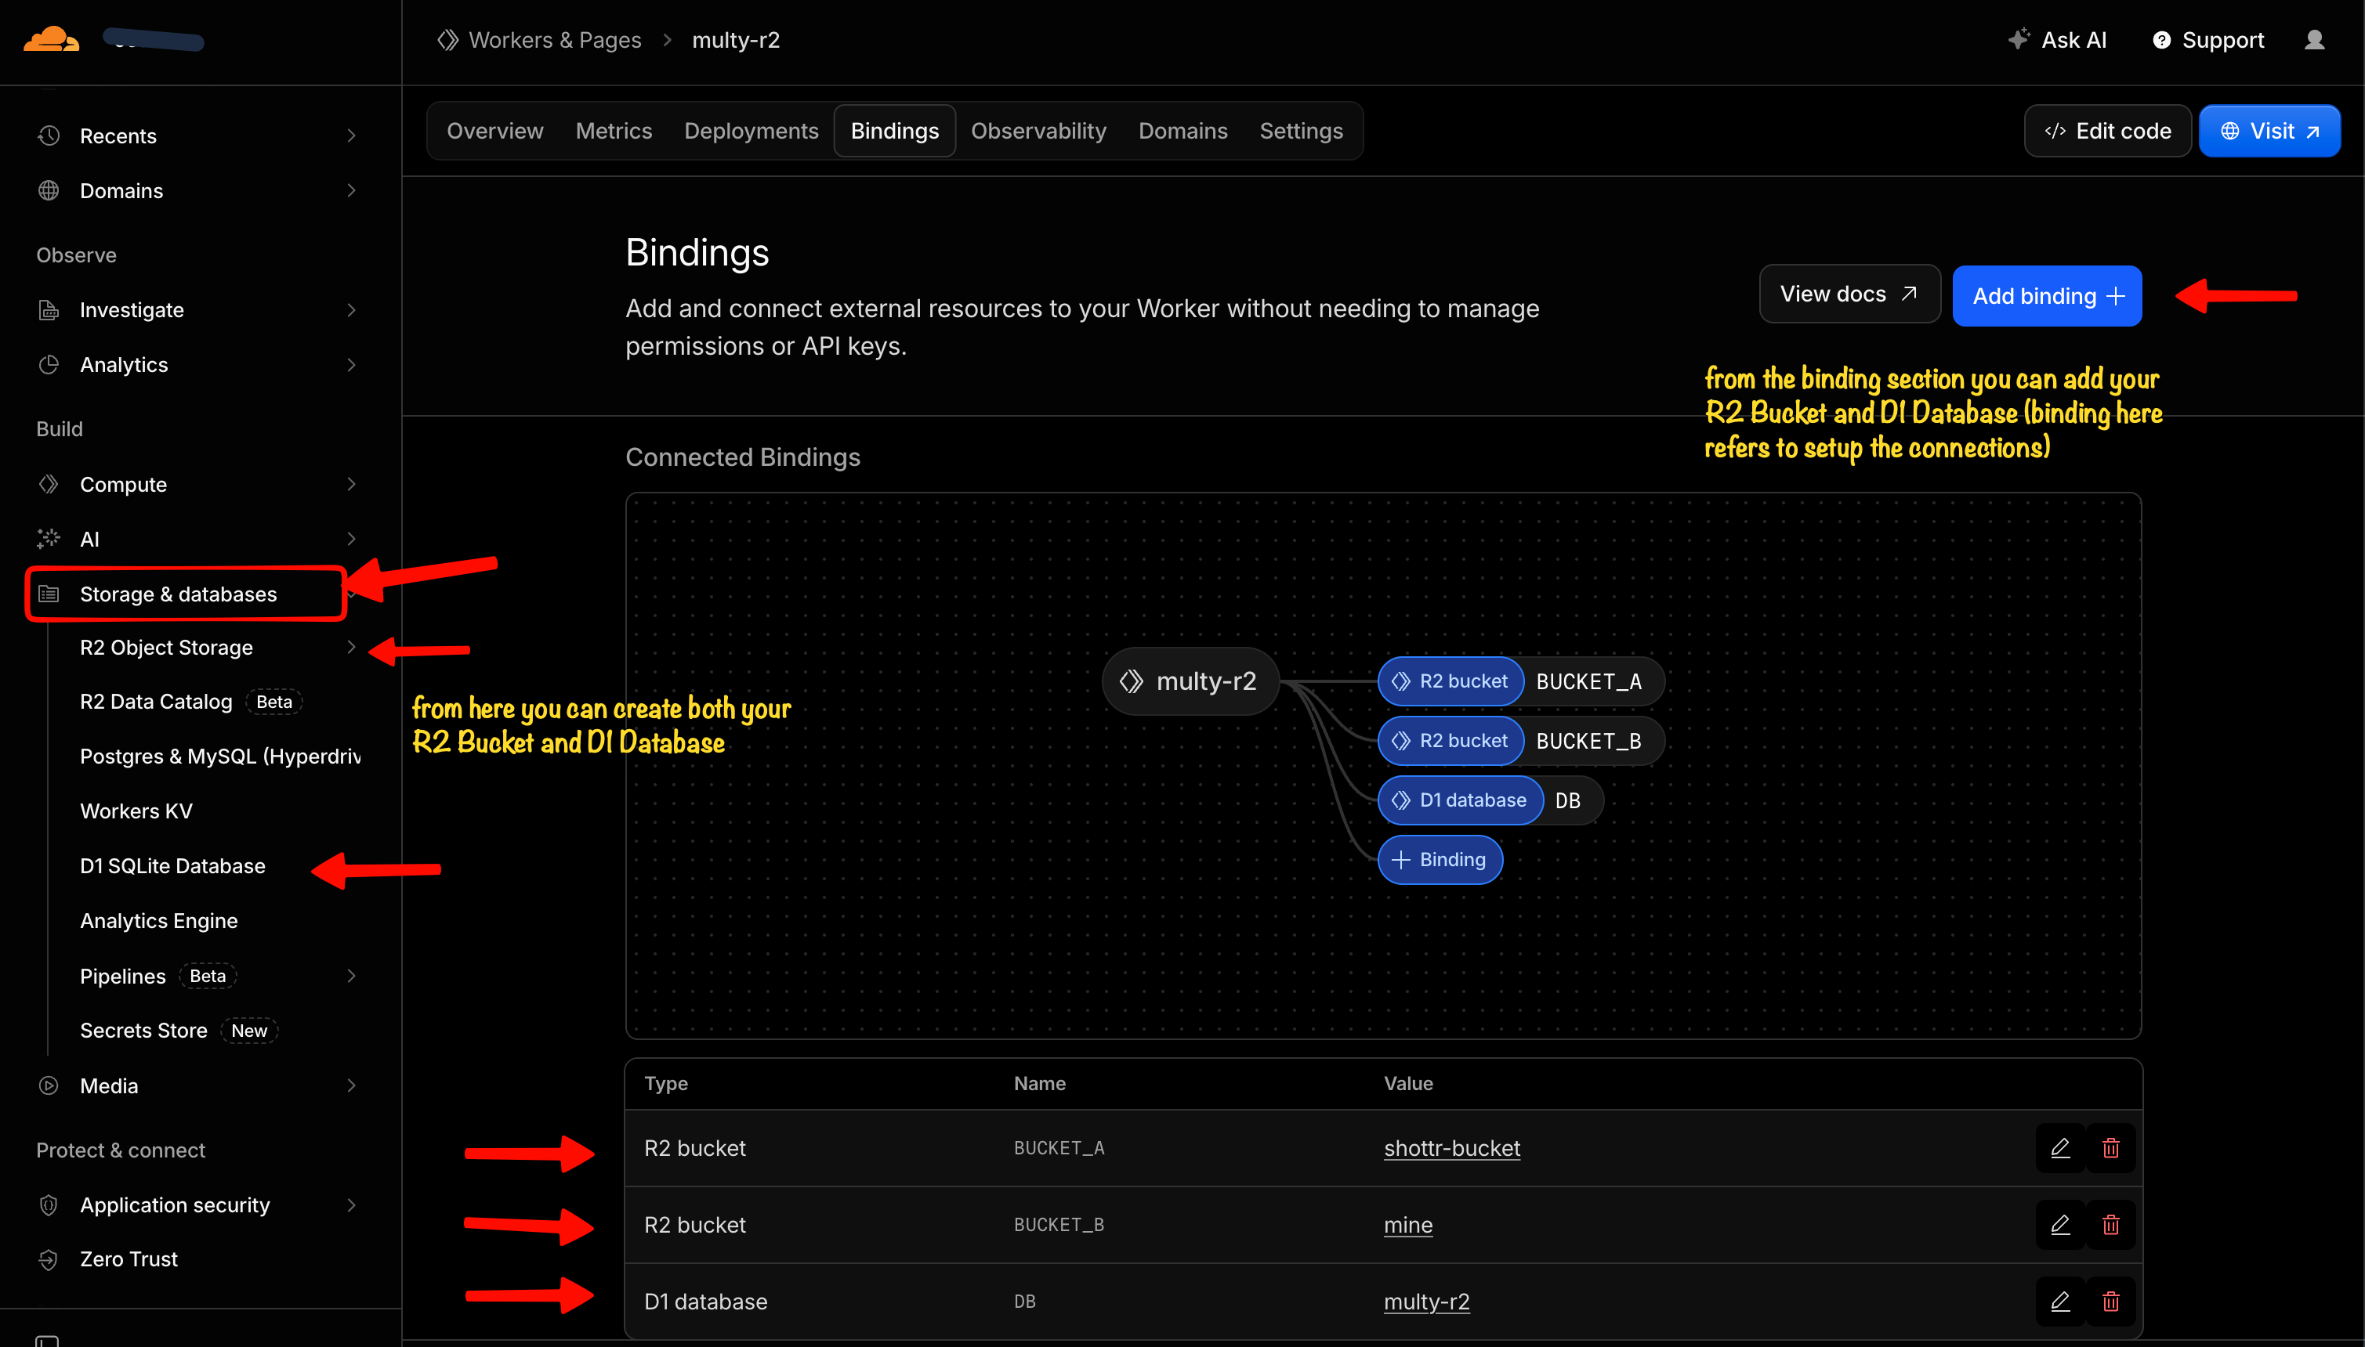Click the BUCKET_B name cell in table
2365x1347 pixels.
pos(1059,1225)
